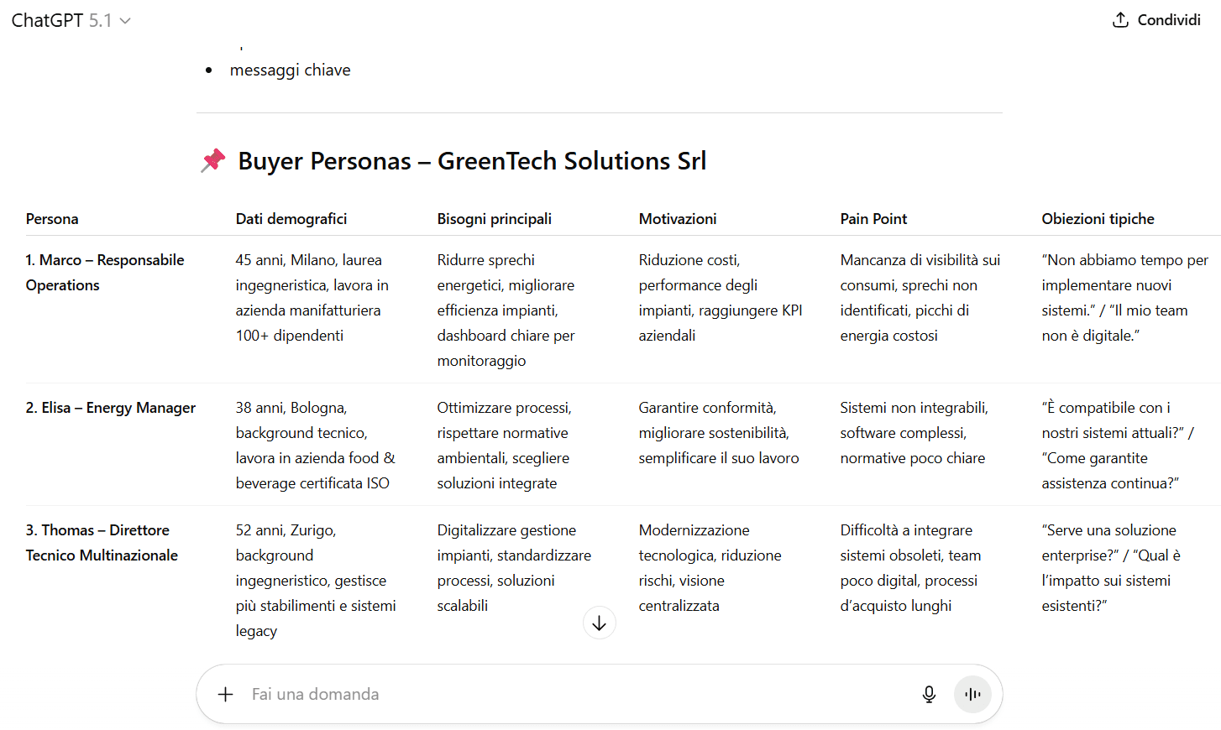Click the 'Obiezioni tipiche' column header
Image resolution: width=1221 pixels, height=730 pixels.
[1098, 219]
